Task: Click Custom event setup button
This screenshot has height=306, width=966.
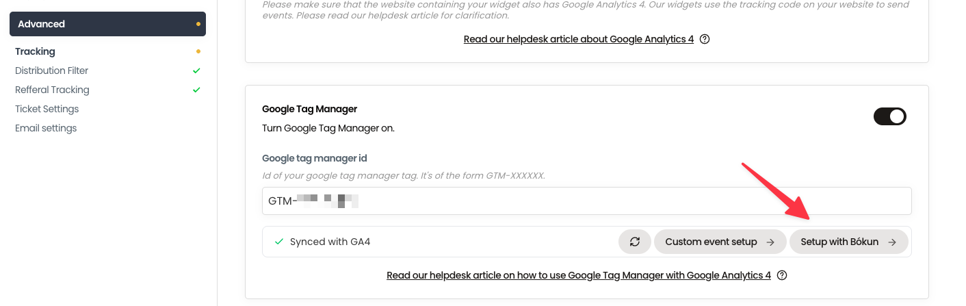Action: 720,242
